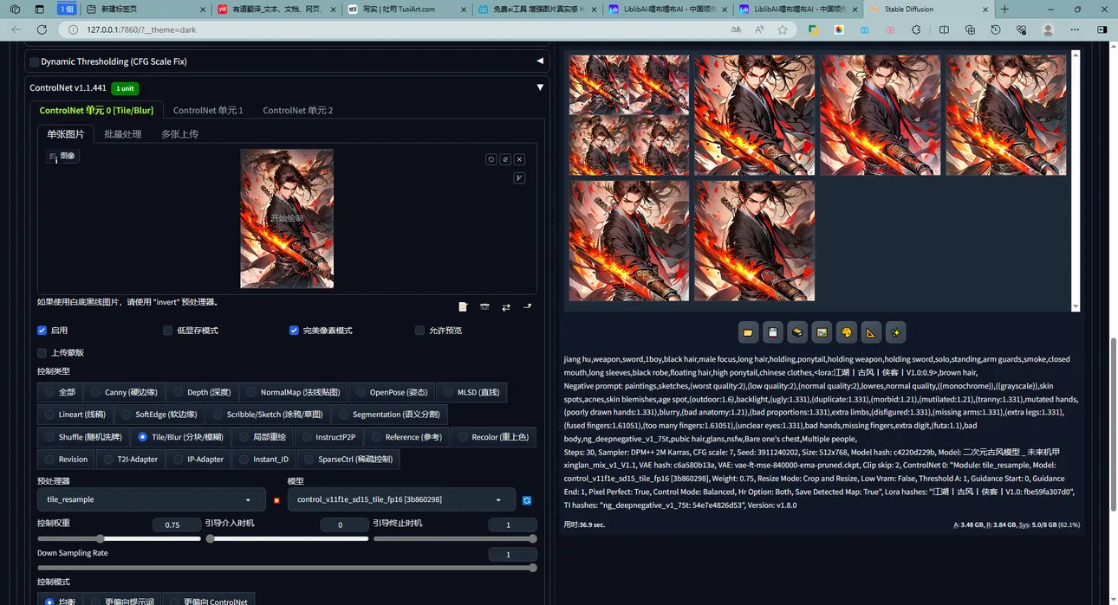
Task: Send dimensions to Stable Diffusion arrow icon
Action: click(527, 307)
